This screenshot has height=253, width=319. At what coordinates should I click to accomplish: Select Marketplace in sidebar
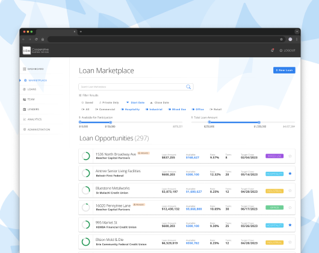[36, 80]
